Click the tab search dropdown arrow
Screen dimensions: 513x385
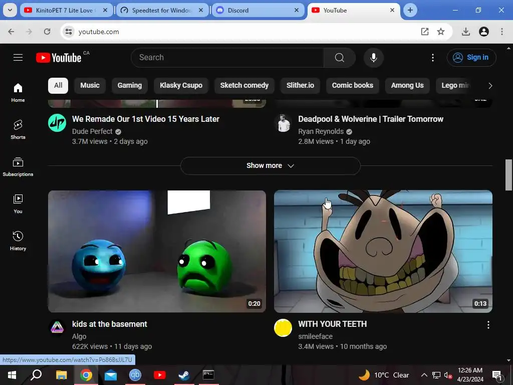click(x=10, y=10)
